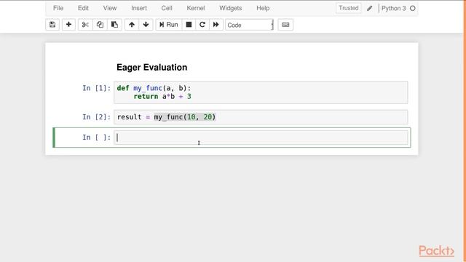Open the command palette keyboard icon
Image resolution: width=466 pixels, height=262 pixels.
285,25
